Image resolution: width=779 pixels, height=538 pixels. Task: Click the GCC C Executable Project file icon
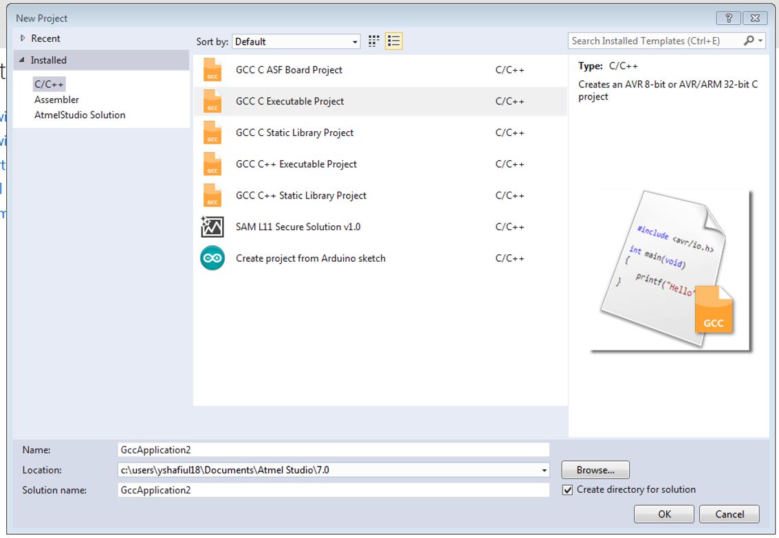[212, 101]
